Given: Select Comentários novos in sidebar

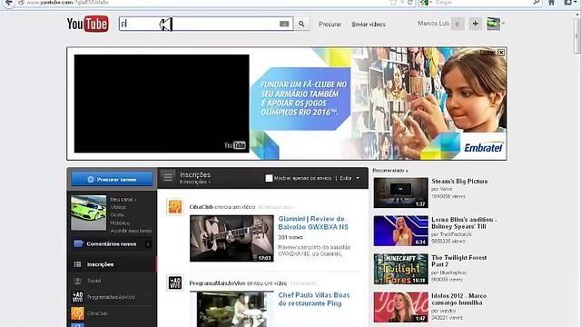Looking at the screenshot, I should click(112, 244).
